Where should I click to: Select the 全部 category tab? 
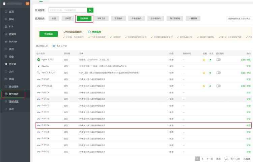pyautogui.click(x=54, y=19)
